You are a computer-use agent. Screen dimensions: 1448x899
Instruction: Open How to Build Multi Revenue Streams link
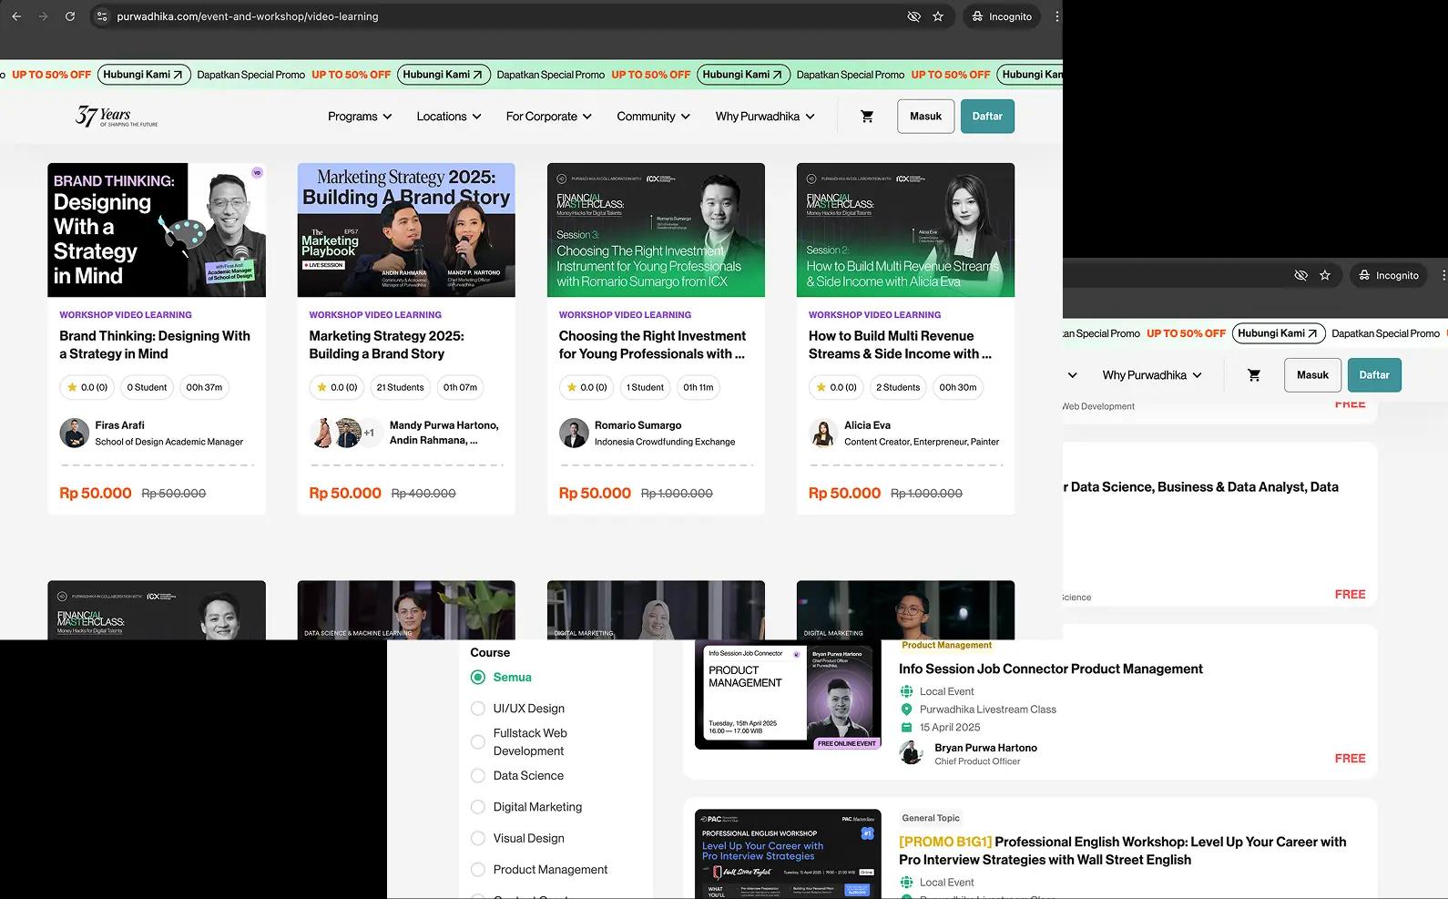click(x=900, y=344)
